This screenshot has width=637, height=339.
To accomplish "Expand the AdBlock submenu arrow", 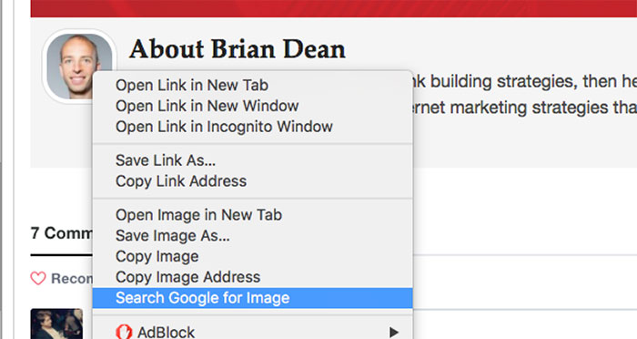I will point(393,332).
